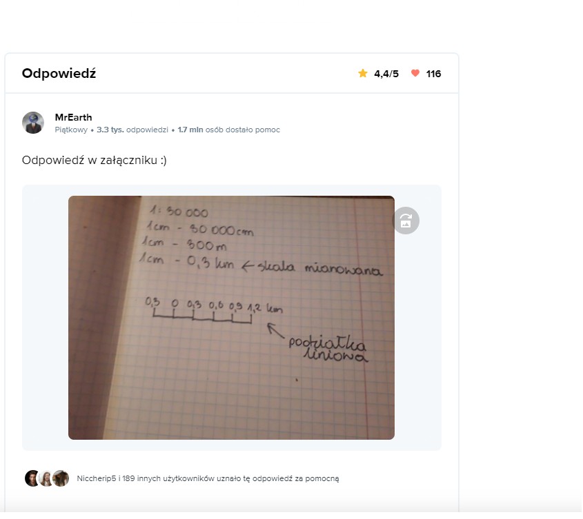Click the 'Odpowiedź w załączniku :)' text
Viewport: 583px width, 519px height.
(x=95, y=161)
